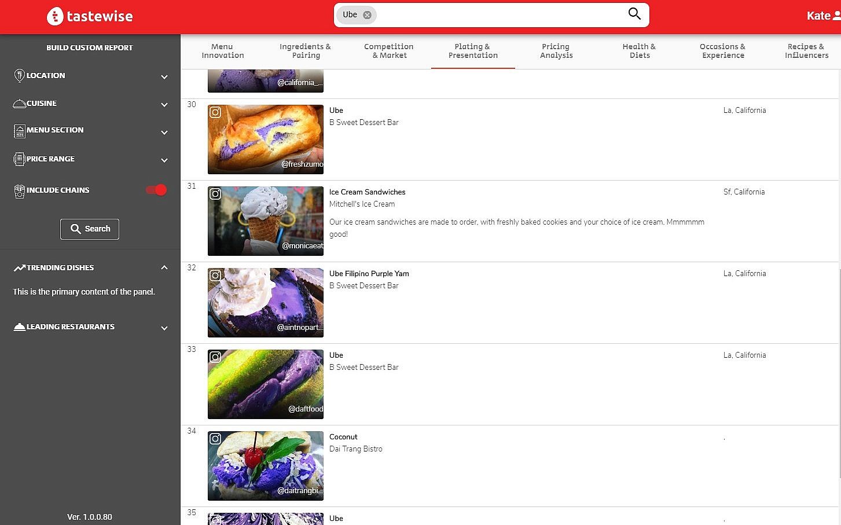Open Occasions & Experience tab
The width and height of the screenshot is (841, 525).
723,51
